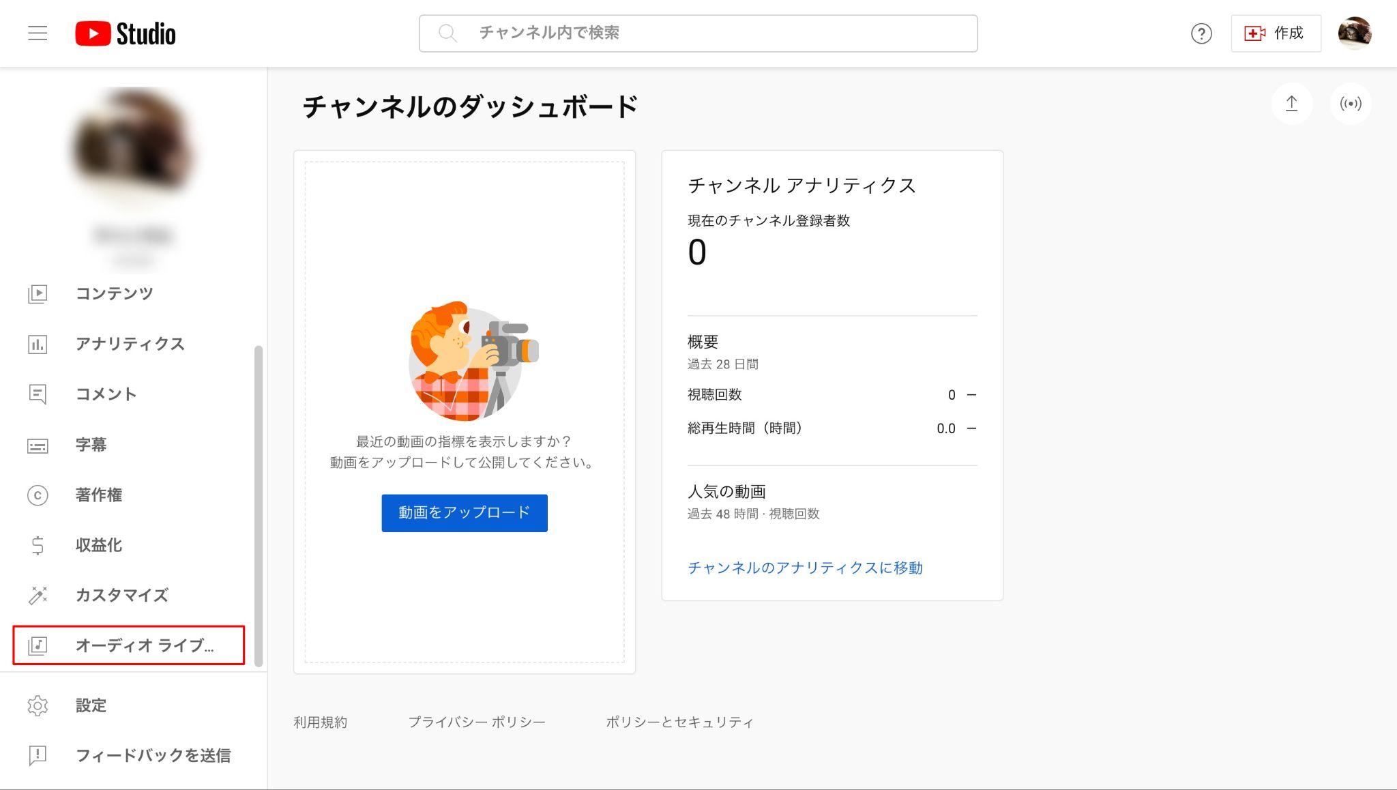Open プライバシー ポリシー link

click(477, 722)
